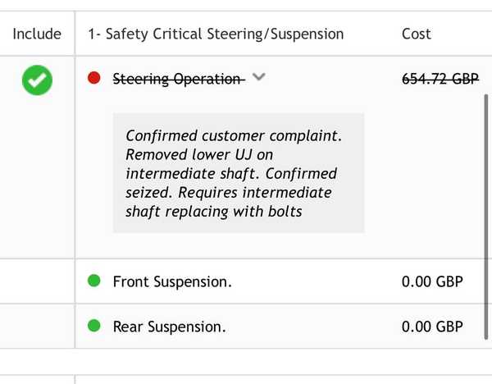
Task: Click the green status dot beside Rear Suspension
Action: pos(93,326)
